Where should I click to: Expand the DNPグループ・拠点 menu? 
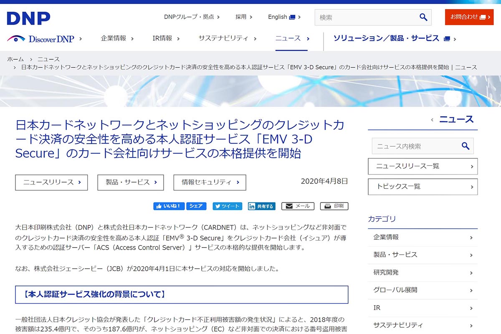point(192,17)
